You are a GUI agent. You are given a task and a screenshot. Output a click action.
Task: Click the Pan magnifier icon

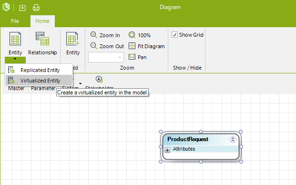click(x=132, y=57)
